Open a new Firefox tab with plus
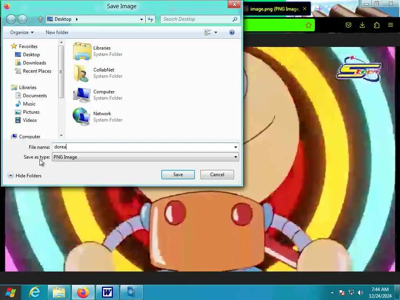Screen dimensions: 400x300 319,9
